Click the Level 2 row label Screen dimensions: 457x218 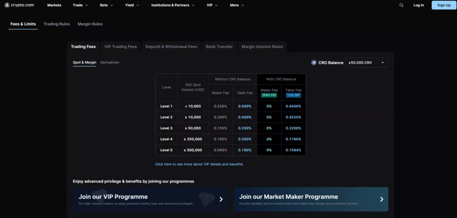tap(166, 117)
